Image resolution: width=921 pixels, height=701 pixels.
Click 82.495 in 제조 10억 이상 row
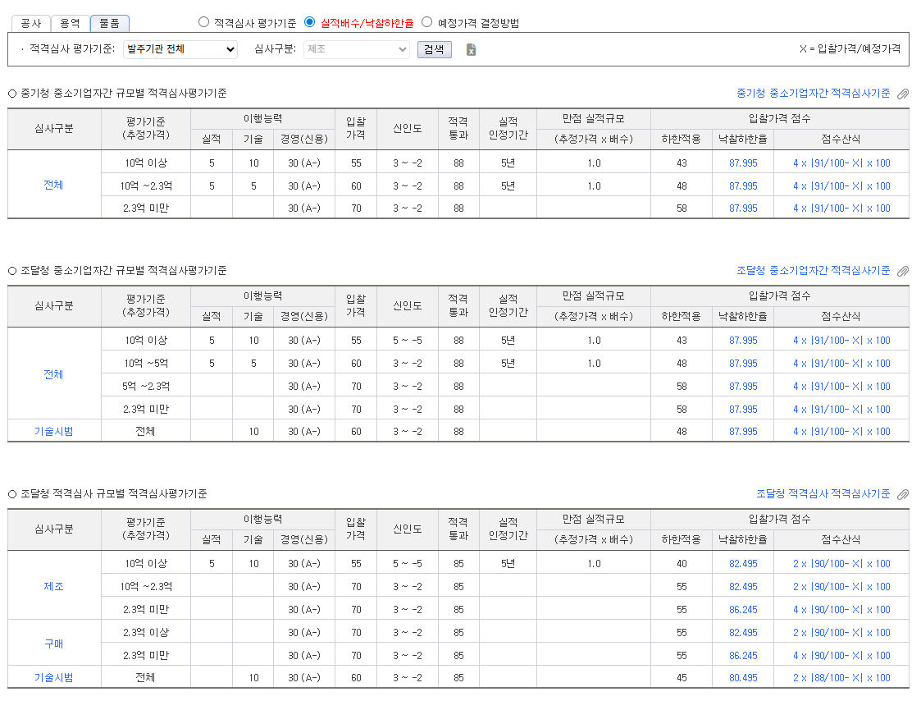pyautogui.click(x=743, y=564)
